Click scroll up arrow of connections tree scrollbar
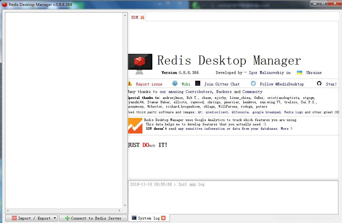The width and height of the screenshot is (342, 223). click(125, 15)
